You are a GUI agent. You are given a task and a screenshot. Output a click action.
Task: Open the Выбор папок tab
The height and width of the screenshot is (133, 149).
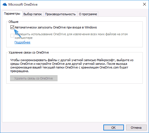pyautogui.click(x=33, y=14)
